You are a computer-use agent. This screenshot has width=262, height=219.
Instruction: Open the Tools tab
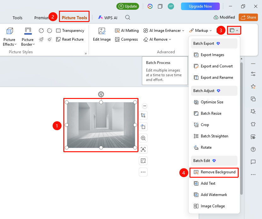17,18
